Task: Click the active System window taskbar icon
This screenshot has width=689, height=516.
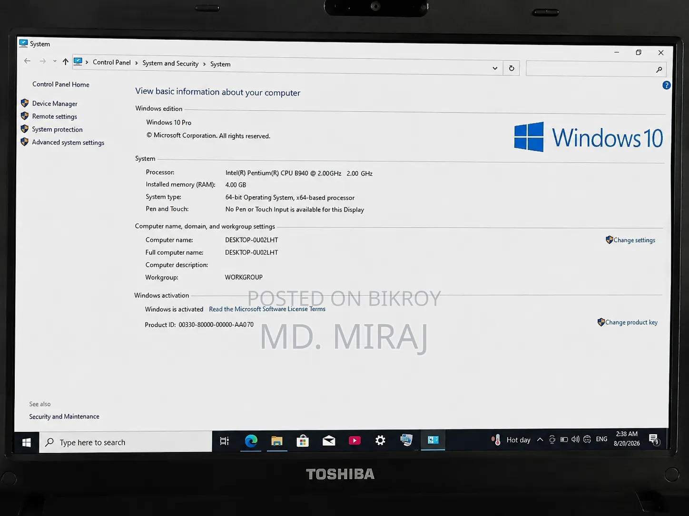Action: tap(433, 440)
